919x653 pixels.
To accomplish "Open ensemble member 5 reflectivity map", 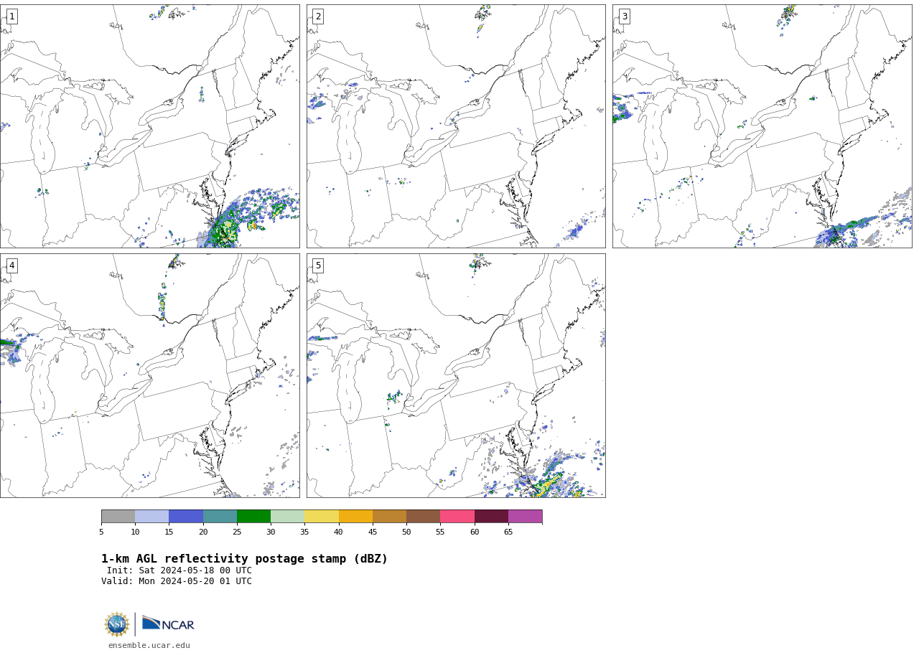I will [456, 375].
